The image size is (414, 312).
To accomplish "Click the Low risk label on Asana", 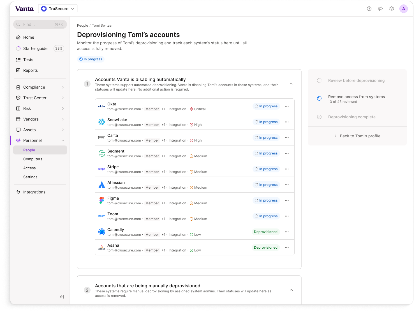I will pos(195,250).
